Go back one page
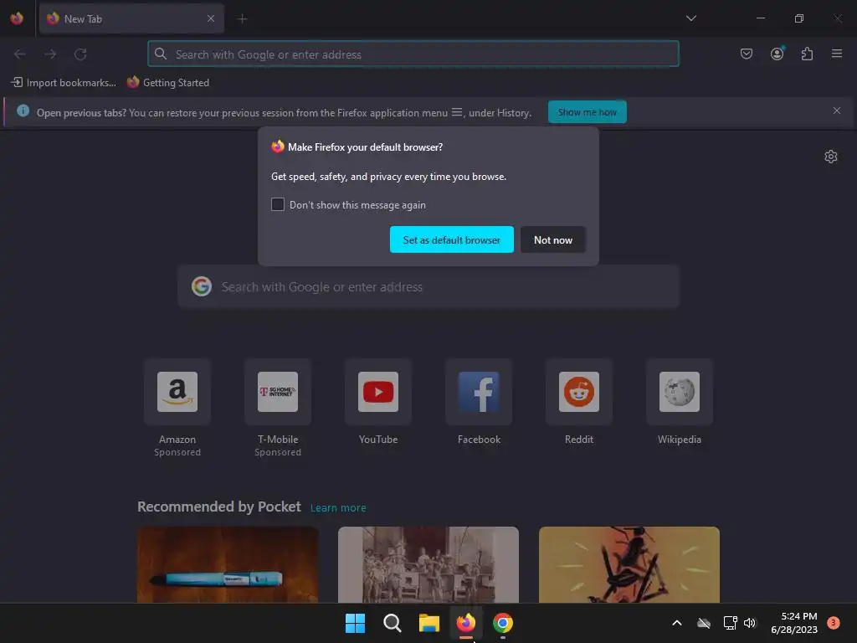This screenshot has height=643, width=857. 20,54
